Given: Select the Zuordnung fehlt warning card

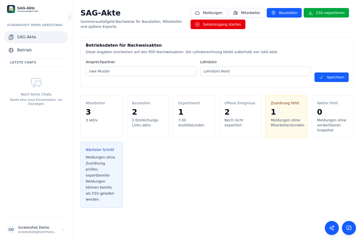Looking at the screenshot, I should click(x=287, y=117).
